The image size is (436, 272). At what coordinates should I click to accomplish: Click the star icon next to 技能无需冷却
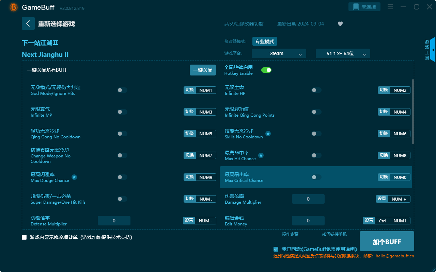268,134
